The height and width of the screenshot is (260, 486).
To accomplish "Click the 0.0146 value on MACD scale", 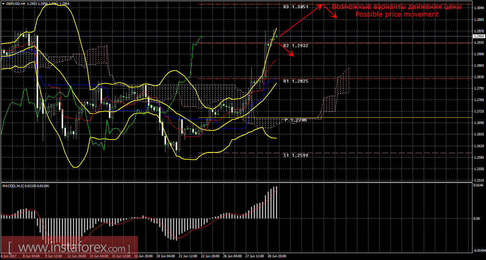I will [478, 186].
